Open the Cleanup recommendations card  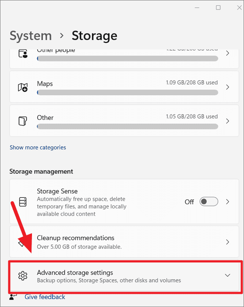pos(124,242)
